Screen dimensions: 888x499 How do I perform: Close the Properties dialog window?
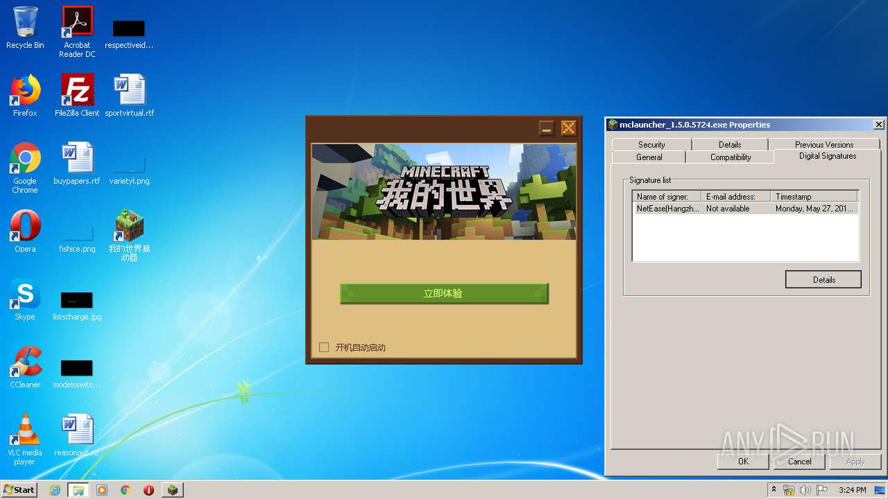click(878, 125)
